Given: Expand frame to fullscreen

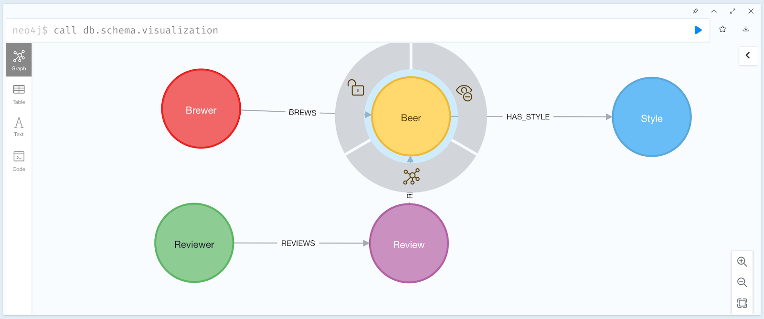Looking at the screenshot, I should pos(732,11).
